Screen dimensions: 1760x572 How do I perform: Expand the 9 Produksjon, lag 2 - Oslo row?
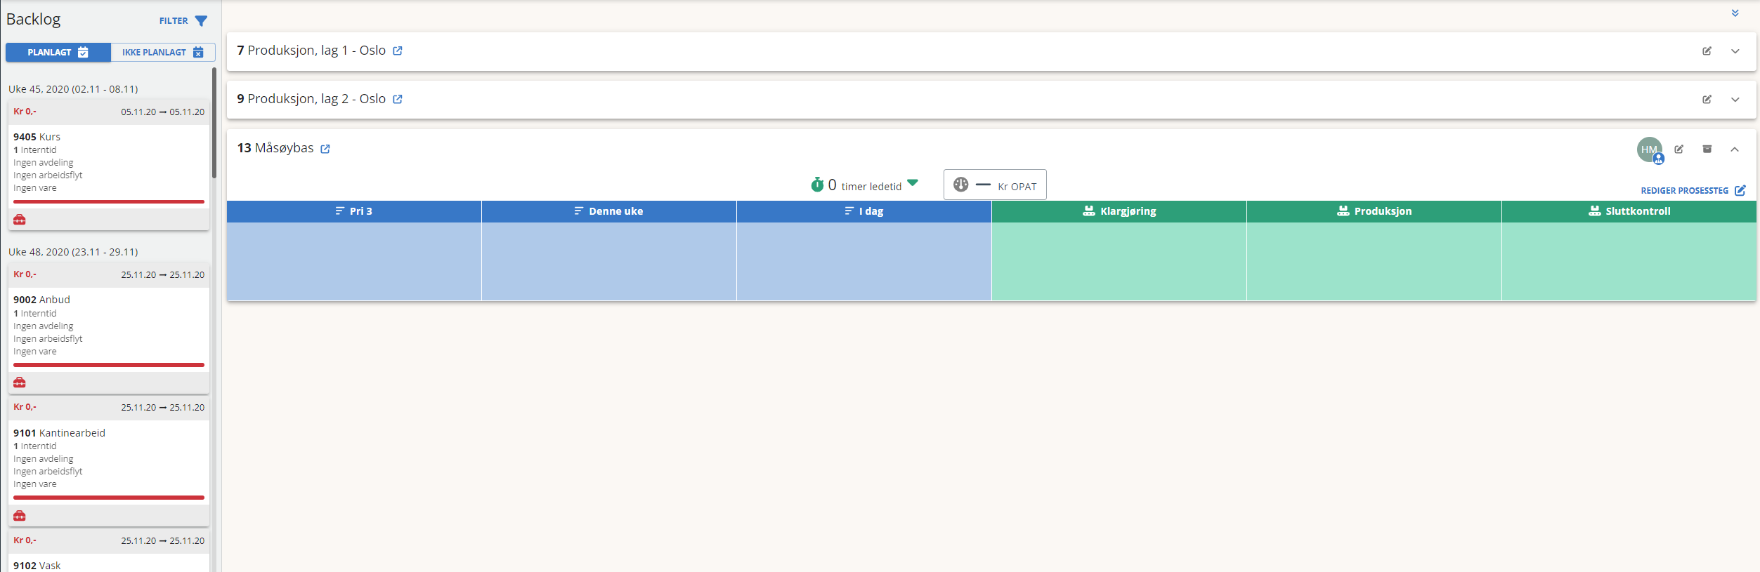click(1735, 100)
